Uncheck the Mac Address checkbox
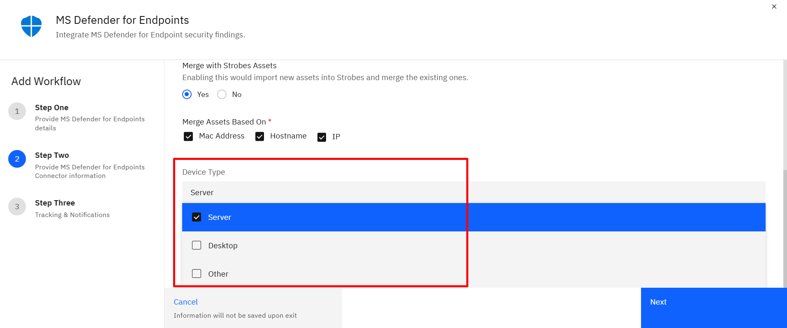 point(188,136)
